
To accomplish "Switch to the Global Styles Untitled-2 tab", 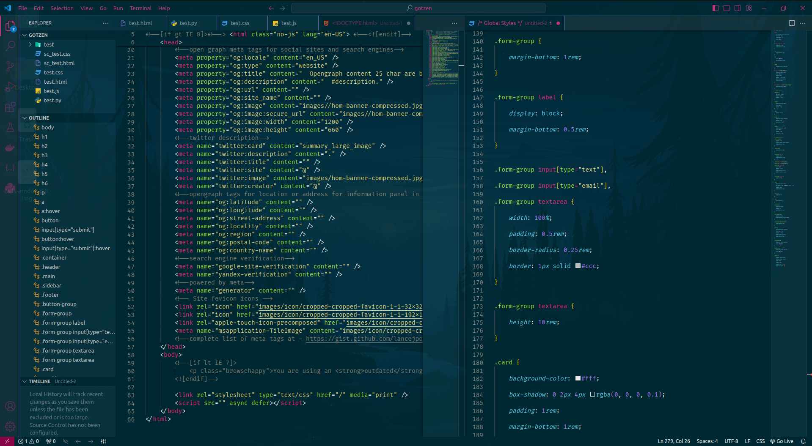I will coord(515,23).
